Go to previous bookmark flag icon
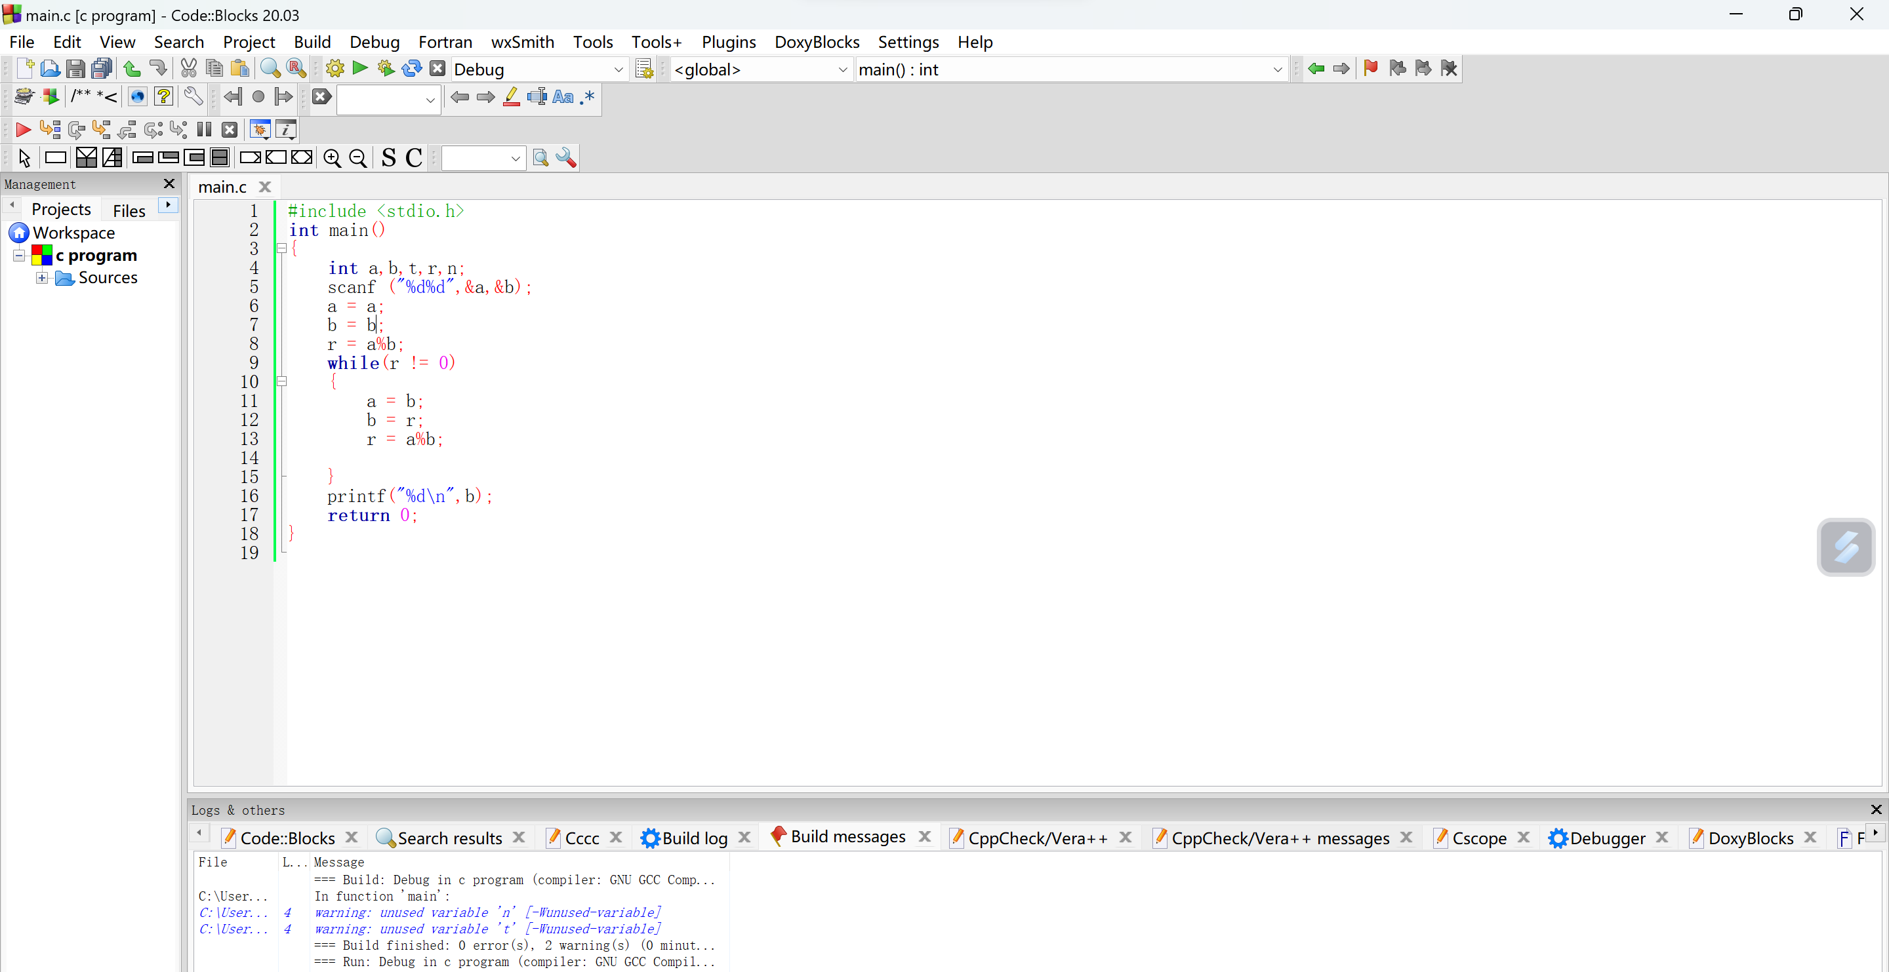This screenshot has width=1889, height=972. [1398, 69]
